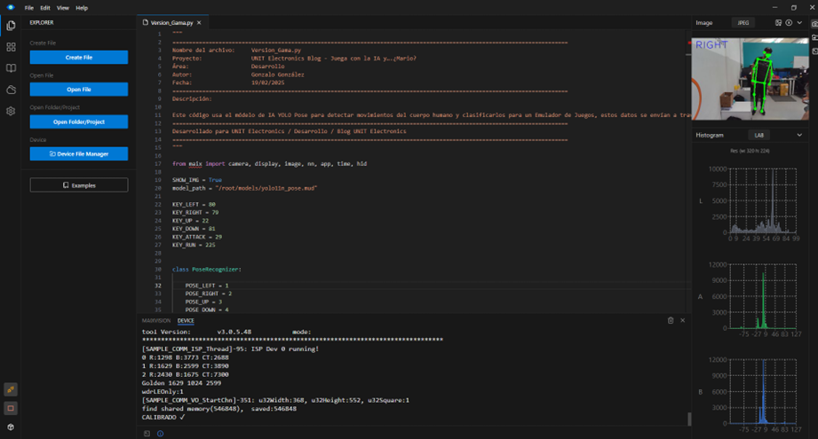Collapse the Image panel with chevron

(800, 22)
